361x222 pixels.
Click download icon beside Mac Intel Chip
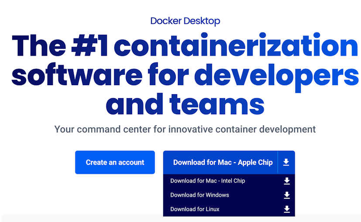click(x=286, y=181)
